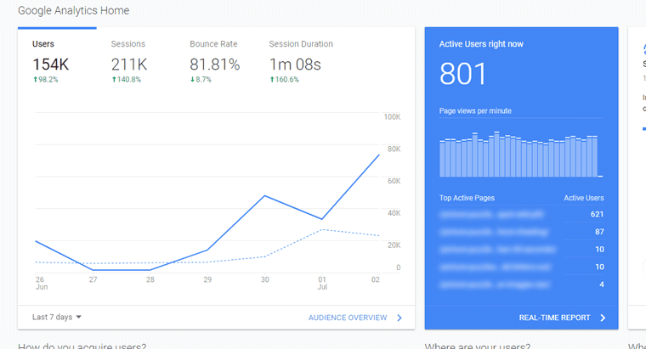This screenshot has height=349, width=646.
Task: Select the top active page with 621 users
Action: [522, 214]
